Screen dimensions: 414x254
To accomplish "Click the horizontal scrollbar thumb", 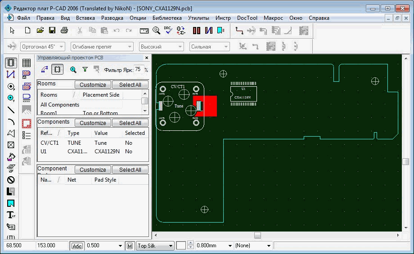I will tap(257, 235).
